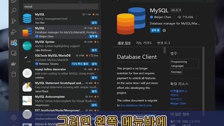
Task: Select the MySQL extension by Jun Han
Action: click(60, 19)
